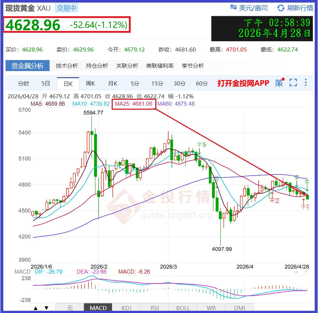Click the 刷新行情 text link
Screen dimensions: 318x313
[x=300, y=8]
